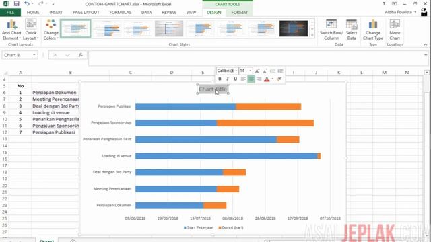Expand the chart styles gallery More arrow
Viewport: 431px width, 242px height.
312,35
